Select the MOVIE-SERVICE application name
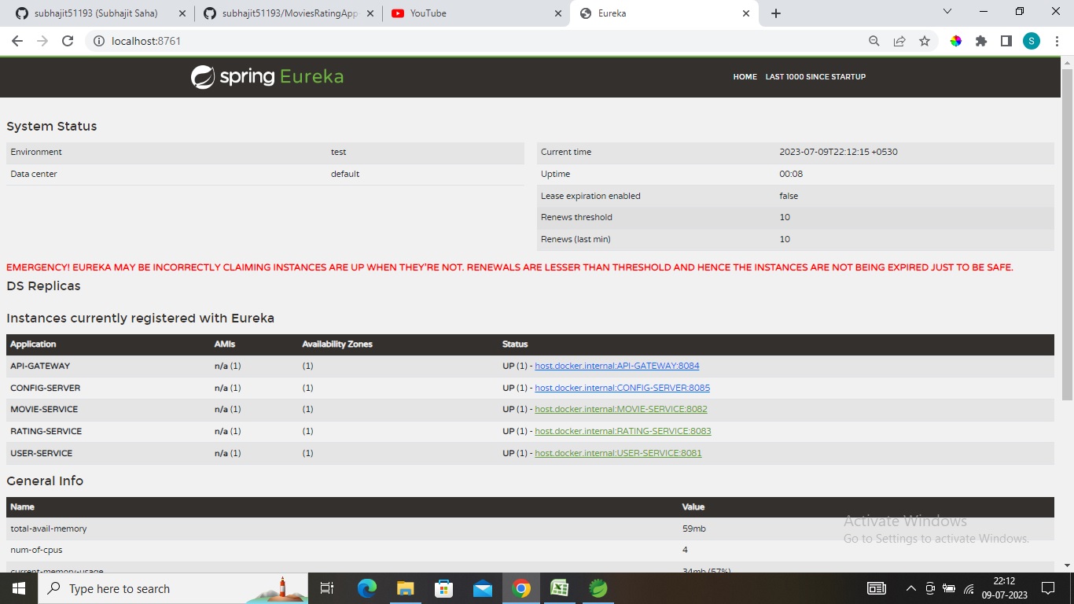The width and height of the screenshot is (1074, 604). point(44,409)
